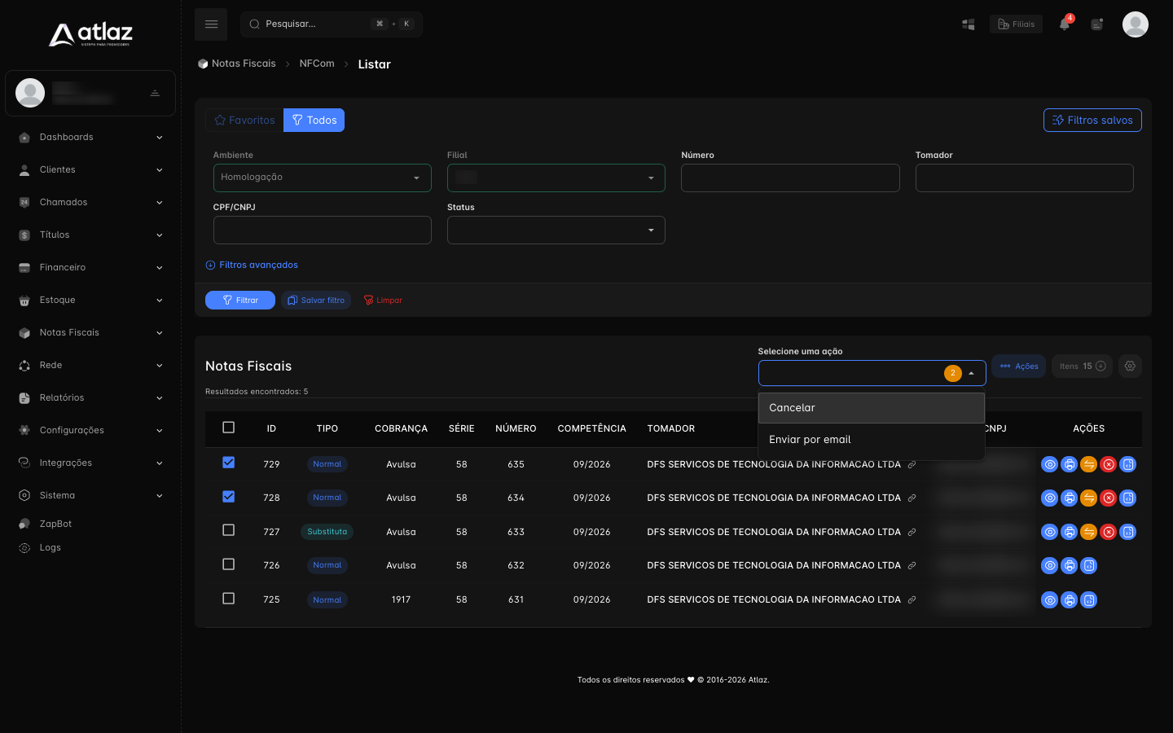Click the Salvar filtro button

[x=316, y=301]
